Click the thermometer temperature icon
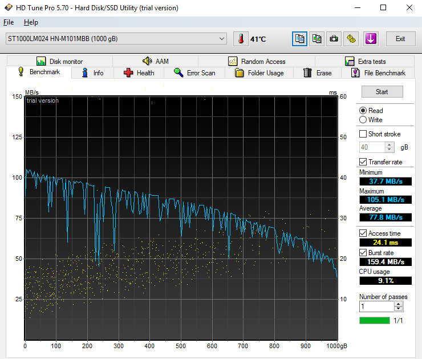422x359 pixels. click(x=241, y=39)
